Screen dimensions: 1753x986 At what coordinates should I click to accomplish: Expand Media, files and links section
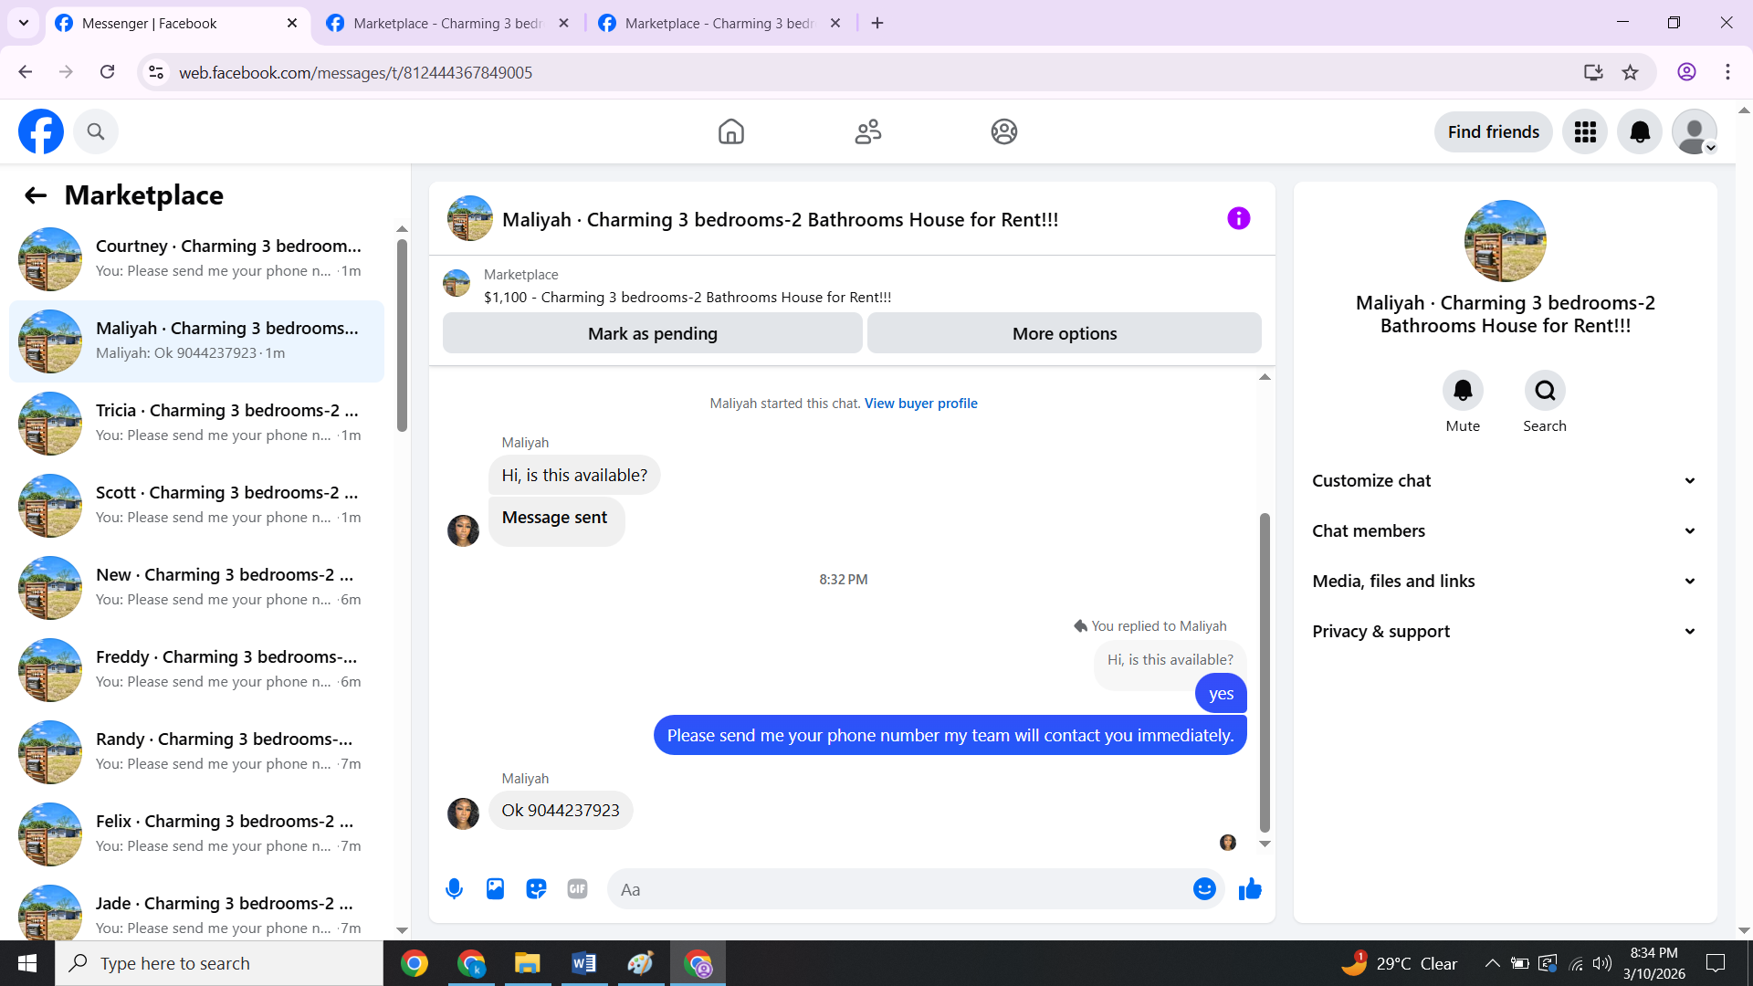point(1505,582)
